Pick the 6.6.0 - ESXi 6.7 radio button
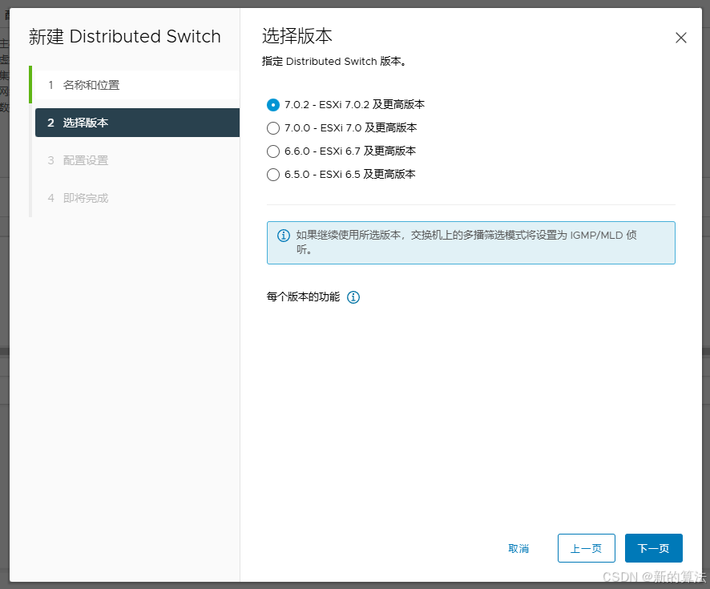The width and height of the screenshot is (710, 589). click(x=273, y=151)
